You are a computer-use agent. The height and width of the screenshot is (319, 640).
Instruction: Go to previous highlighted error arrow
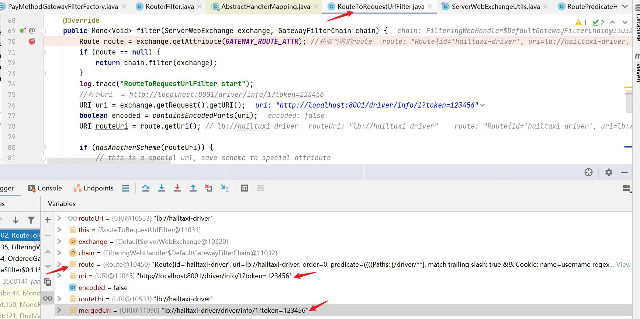tap(613, 22)
